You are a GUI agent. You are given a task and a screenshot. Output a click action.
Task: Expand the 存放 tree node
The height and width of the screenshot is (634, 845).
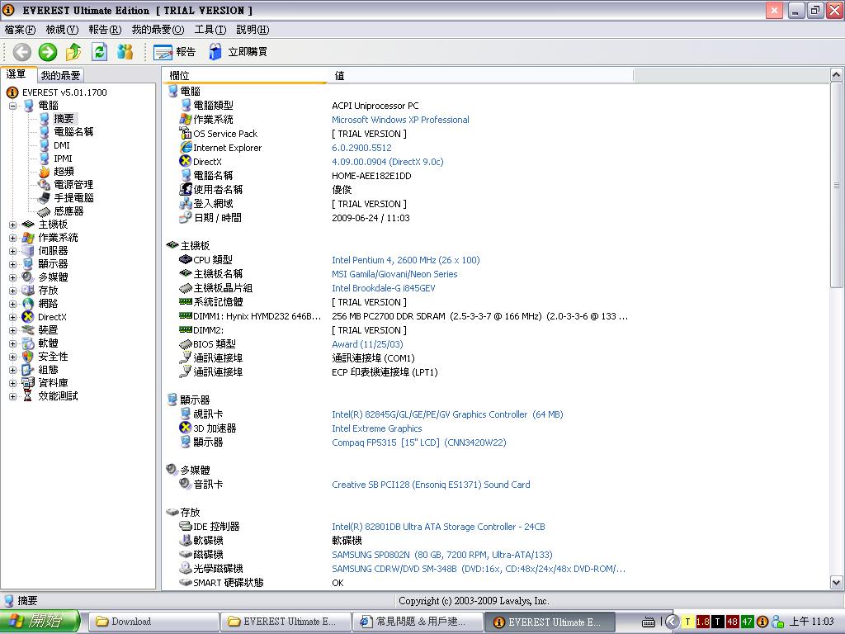pyautogui.click(x=12, y=291)
